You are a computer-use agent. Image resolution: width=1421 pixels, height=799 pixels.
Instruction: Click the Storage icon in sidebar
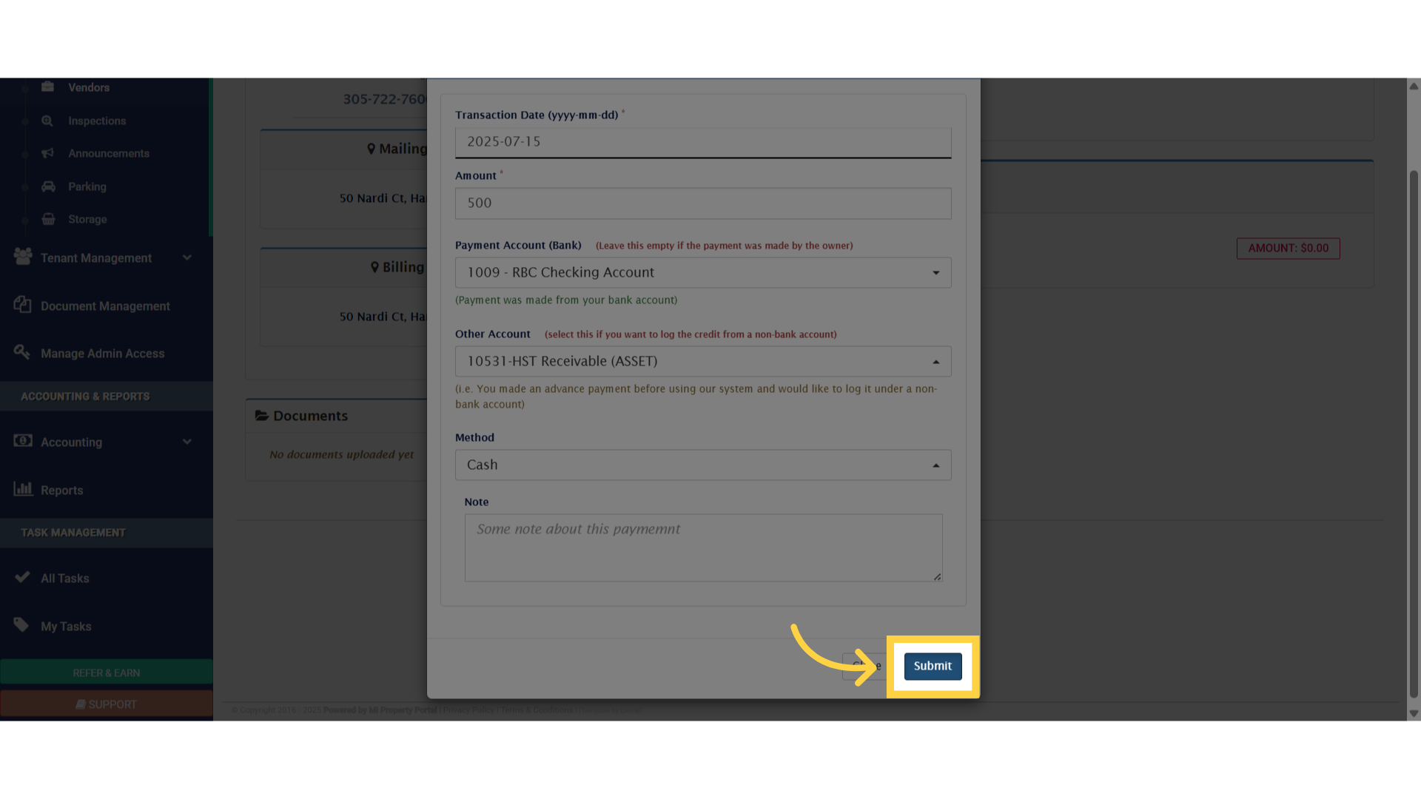click(48, 219)
